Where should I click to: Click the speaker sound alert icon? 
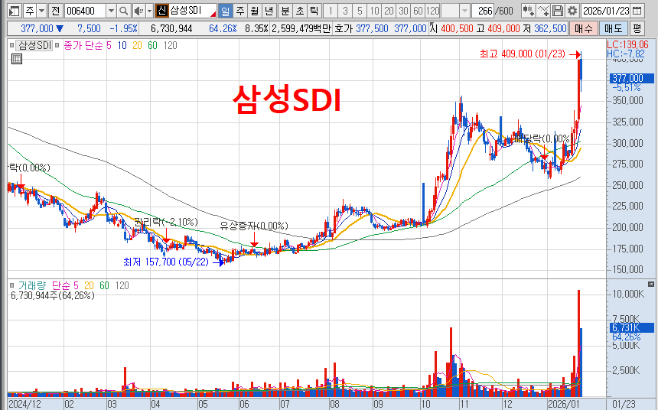[x=138, y=11]
